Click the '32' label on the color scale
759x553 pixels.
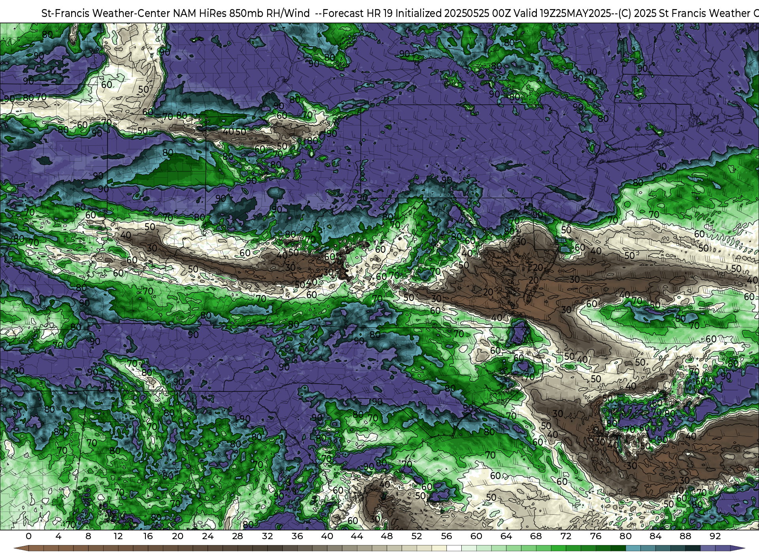point(267,536)
